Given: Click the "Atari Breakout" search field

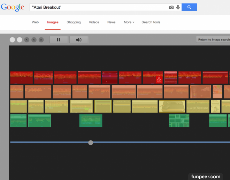Looking at the screenshot, I should click(x=98, y=7).
